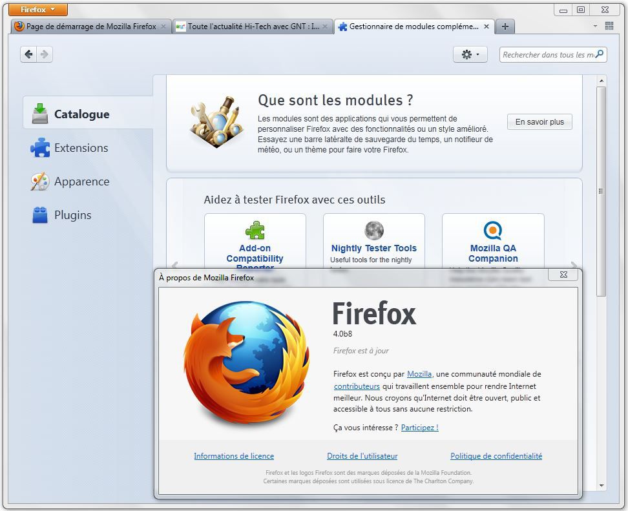Close the Page de démarrage tab
This screenshot has height=511, width=628.
tap(163, 26)
